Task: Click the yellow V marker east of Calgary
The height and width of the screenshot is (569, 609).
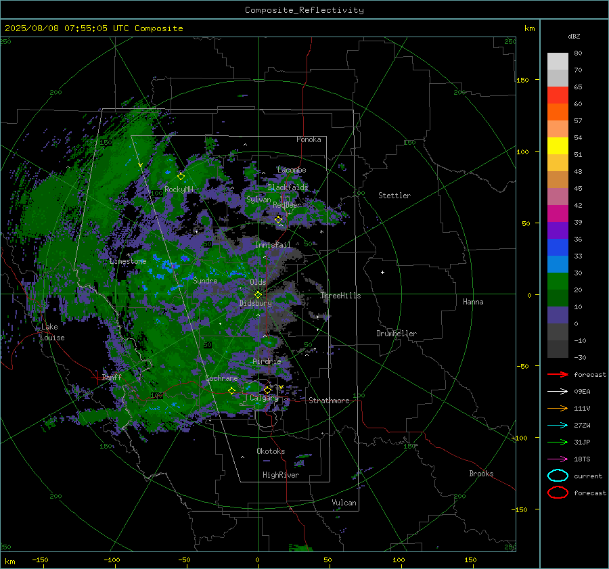Action: click(281, 387)
